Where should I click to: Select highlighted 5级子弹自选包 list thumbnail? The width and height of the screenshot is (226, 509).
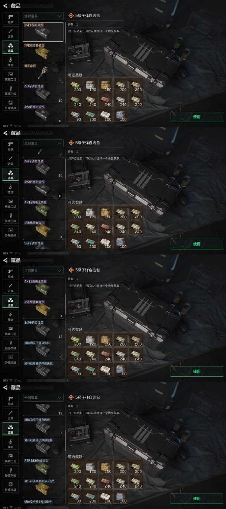coord(43,31)
